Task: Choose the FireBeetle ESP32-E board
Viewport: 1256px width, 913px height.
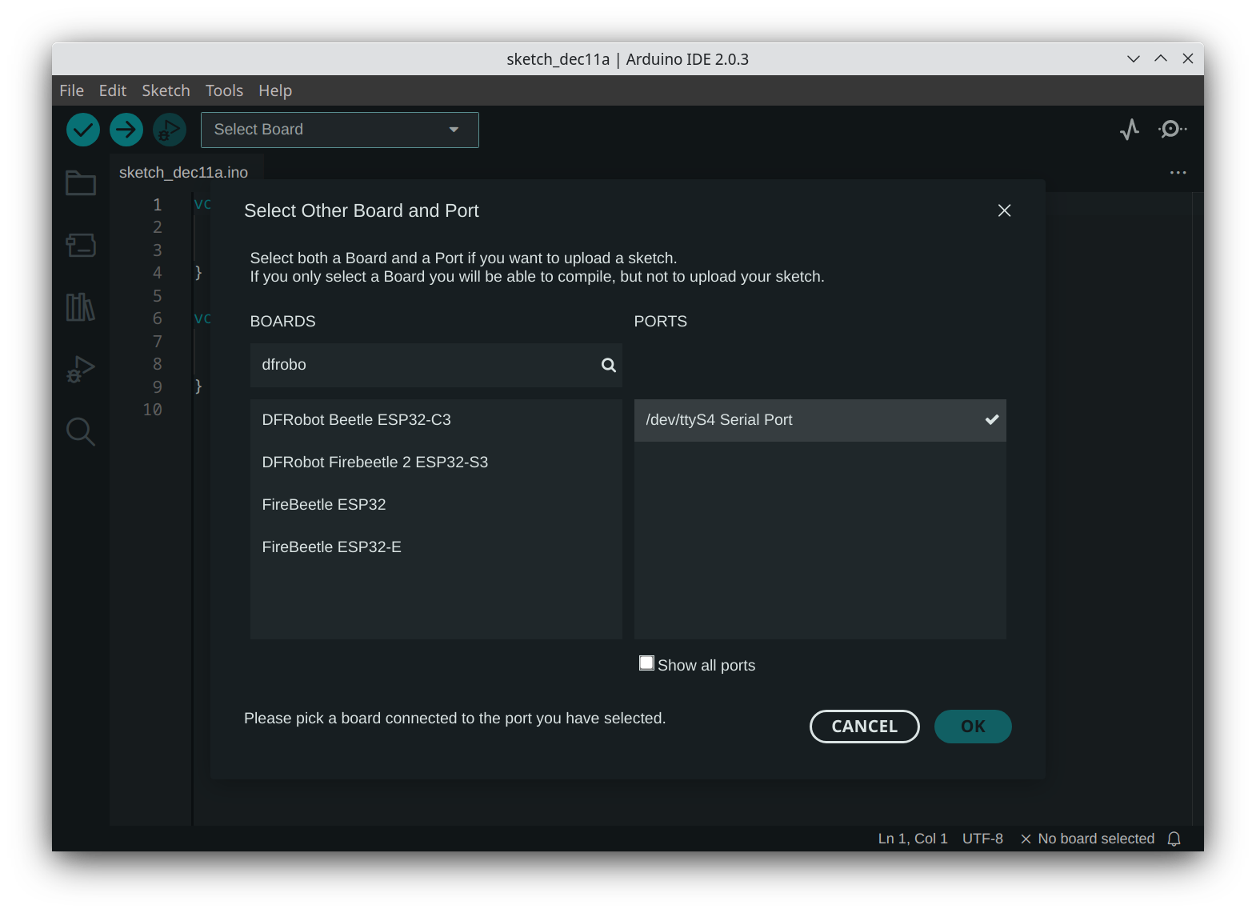Action: point(436,547)
